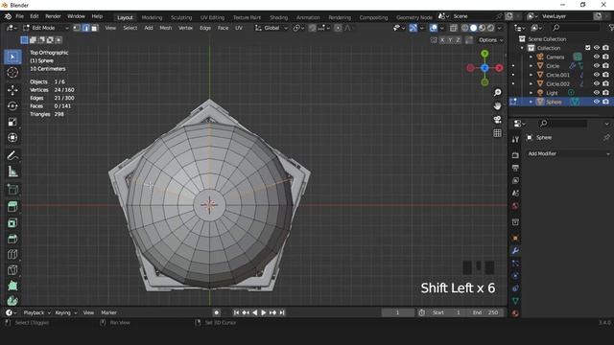Select the Poly Build tool

point(12,286)
